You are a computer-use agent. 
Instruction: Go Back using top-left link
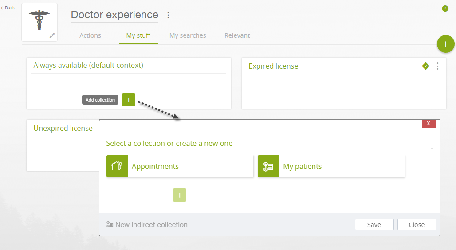pyautogui.click(x=8, y=8)
